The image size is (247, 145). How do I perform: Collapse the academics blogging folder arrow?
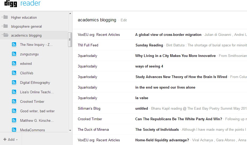coord(2,34)
